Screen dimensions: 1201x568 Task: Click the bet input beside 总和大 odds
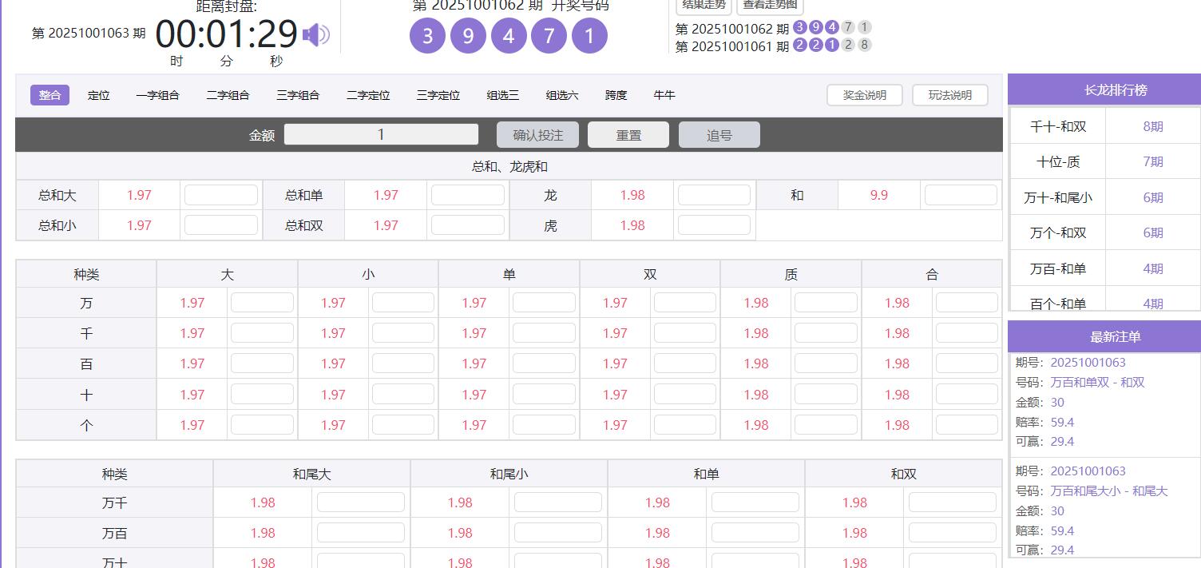pyautogui.click(x=221, y=194)
